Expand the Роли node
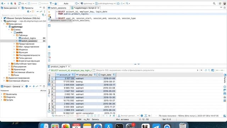The width and height of the screenshot is (227, 128). pyautogui.click(x=9, y=75)
